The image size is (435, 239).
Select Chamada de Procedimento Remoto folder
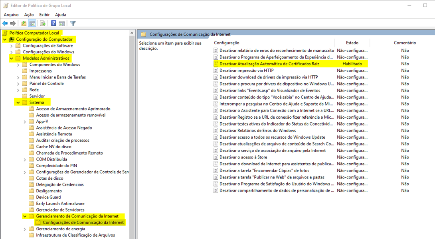point(69,153)
